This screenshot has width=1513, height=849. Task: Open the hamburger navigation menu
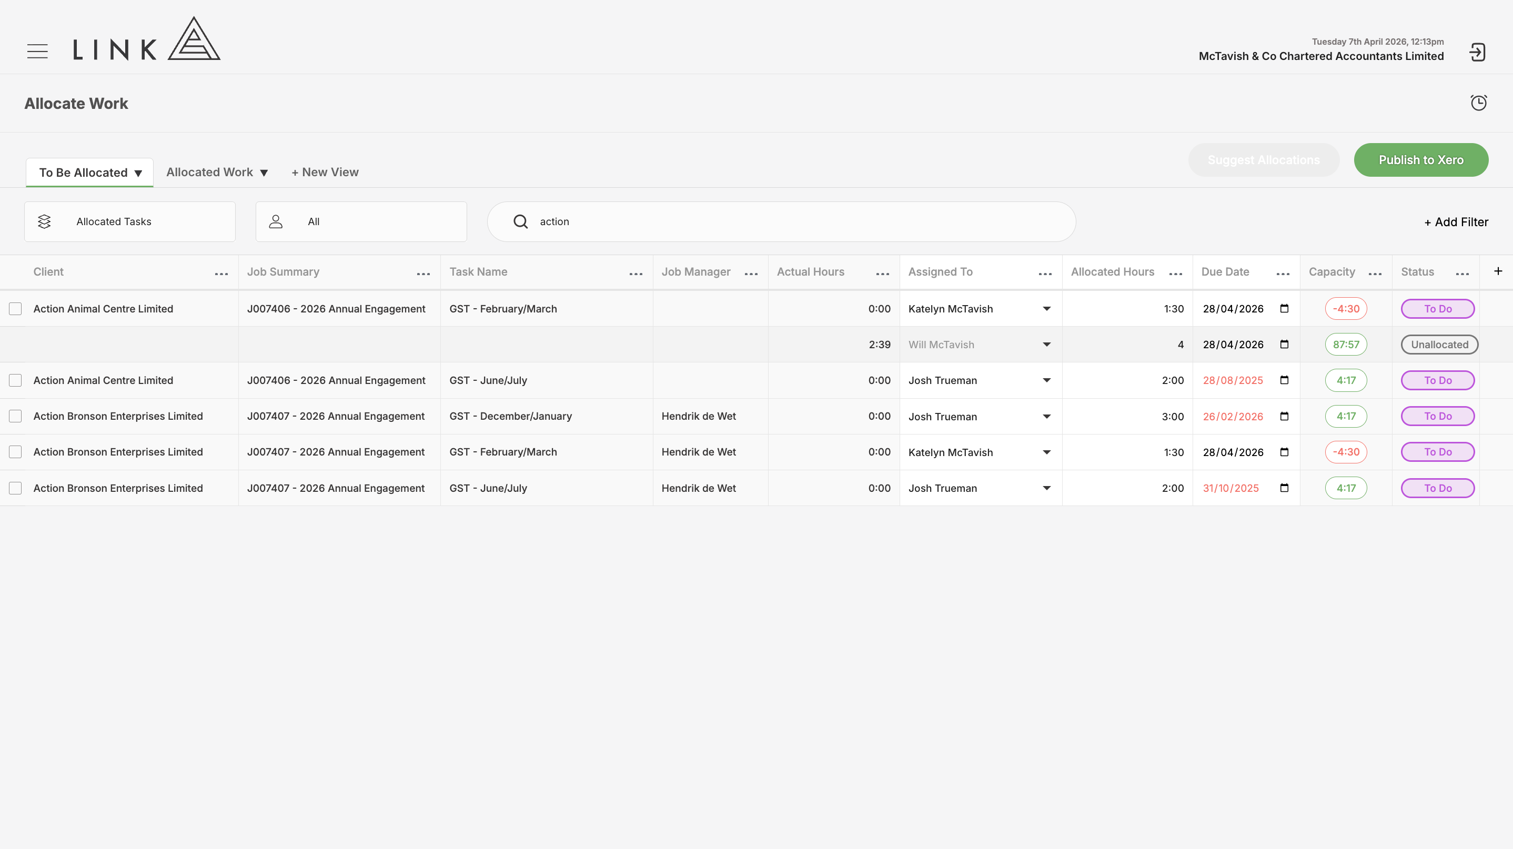click(x=37, y=52)
